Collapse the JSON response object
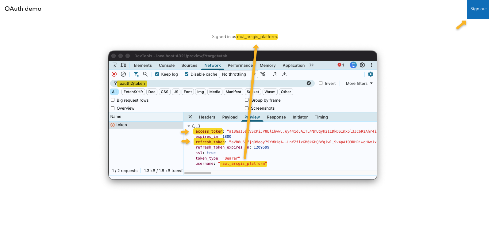 coord(189,126)
